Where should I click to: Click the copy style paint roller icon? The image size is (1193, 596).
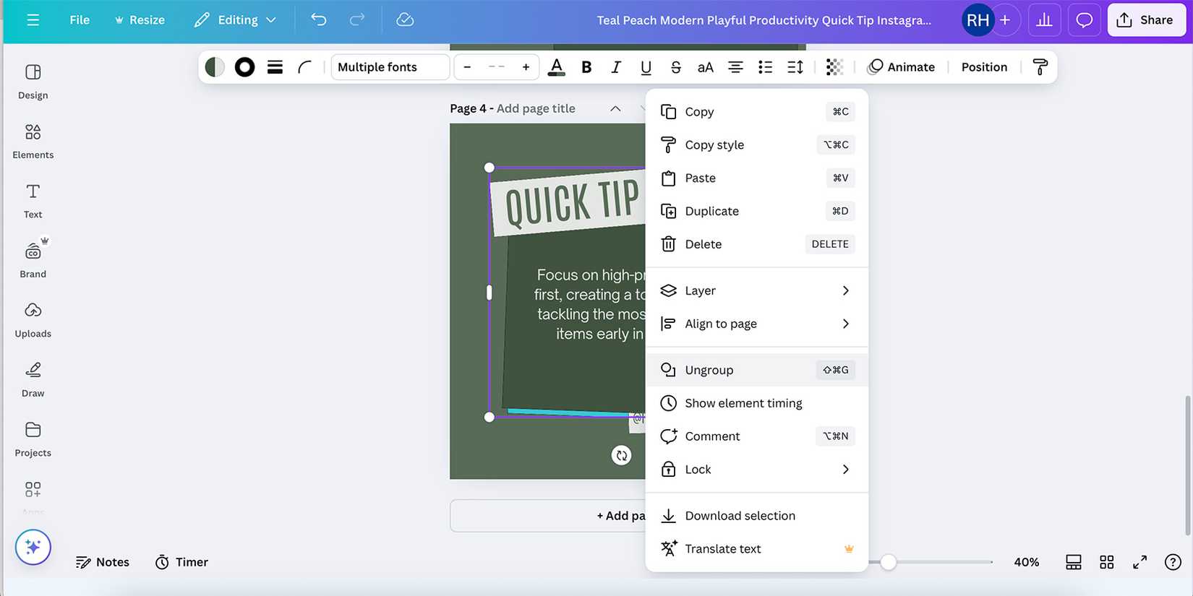[1040, 67]
